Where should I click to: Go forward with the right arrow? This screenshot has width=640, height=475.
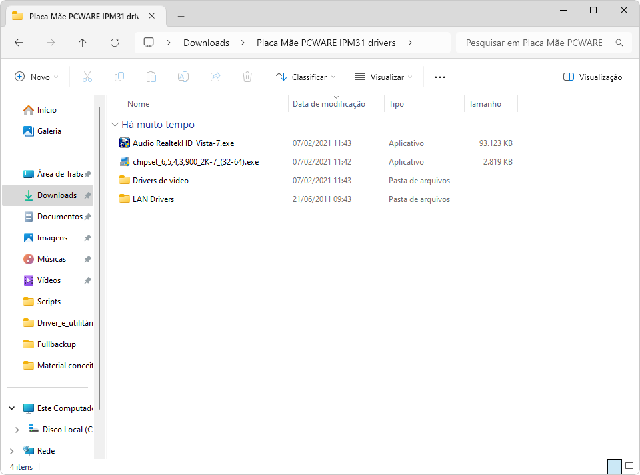pyautogui.click(x=50, y=43)
